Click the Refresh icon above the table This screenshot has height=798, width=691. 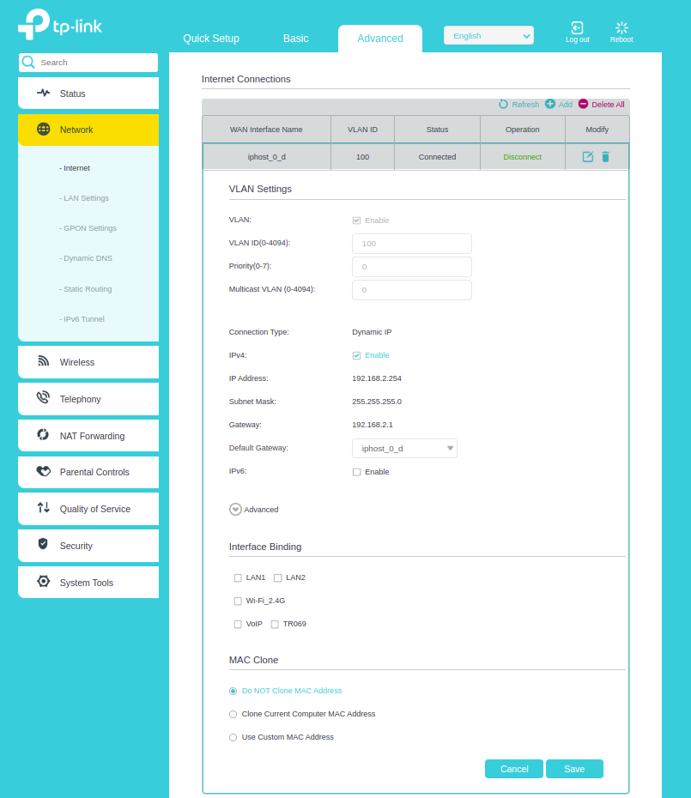(x=504, y=104)
